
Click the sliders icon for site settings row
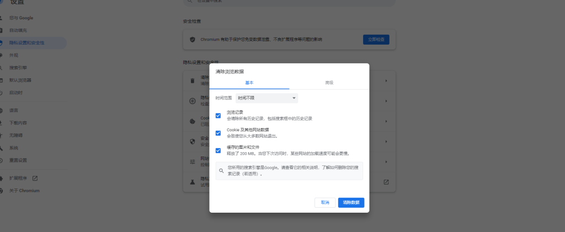[193, 161]
